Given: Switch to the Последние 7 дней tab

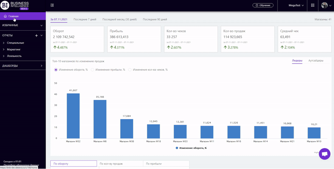Looking at the screenshot, I should pos(85,20).
